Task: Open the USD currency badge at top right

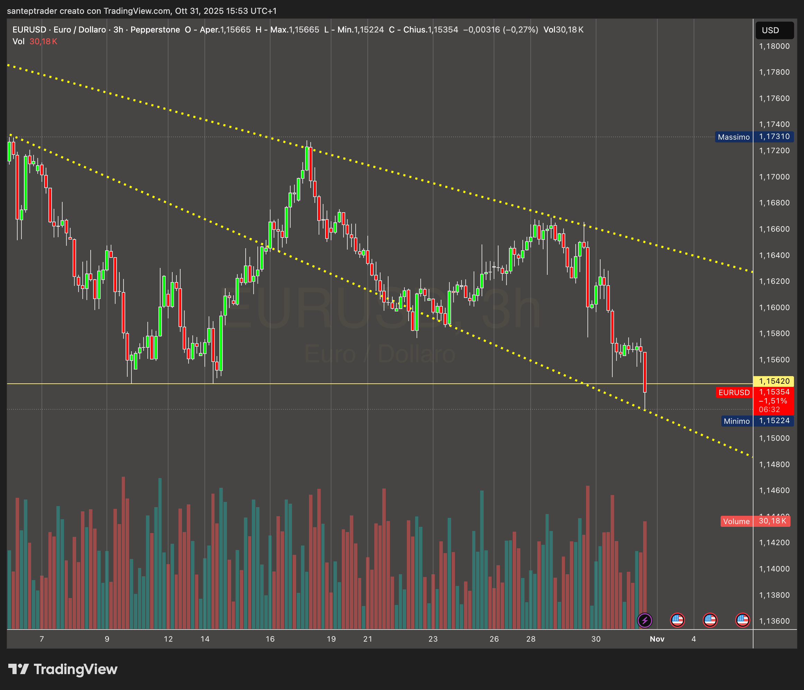Action: click(775, 30)
